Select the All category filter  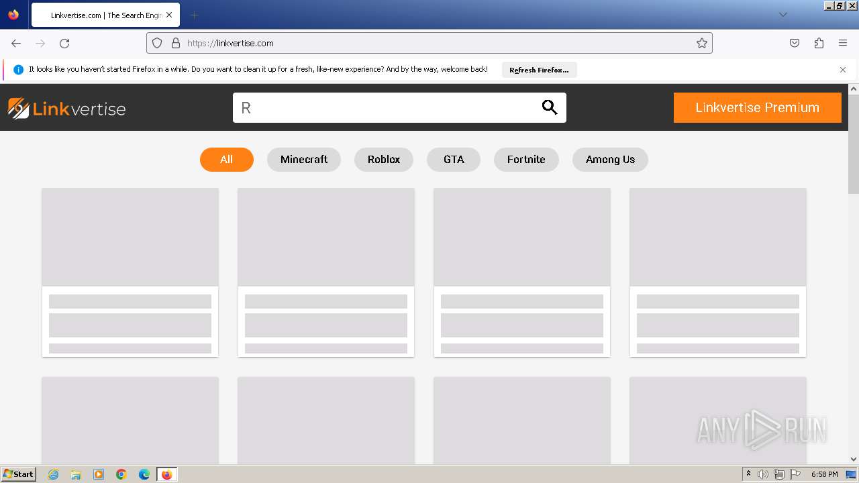pyautogui.click(x=226, y=160)
